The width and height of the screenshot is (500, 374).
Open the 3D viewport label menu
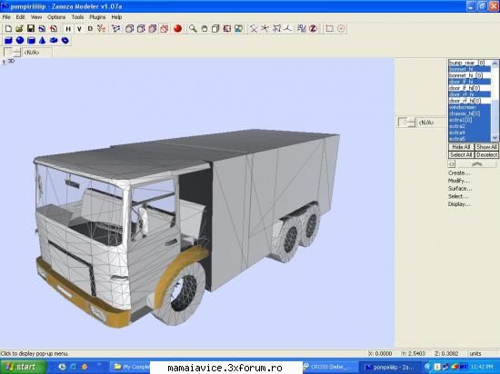coord(11,61)
